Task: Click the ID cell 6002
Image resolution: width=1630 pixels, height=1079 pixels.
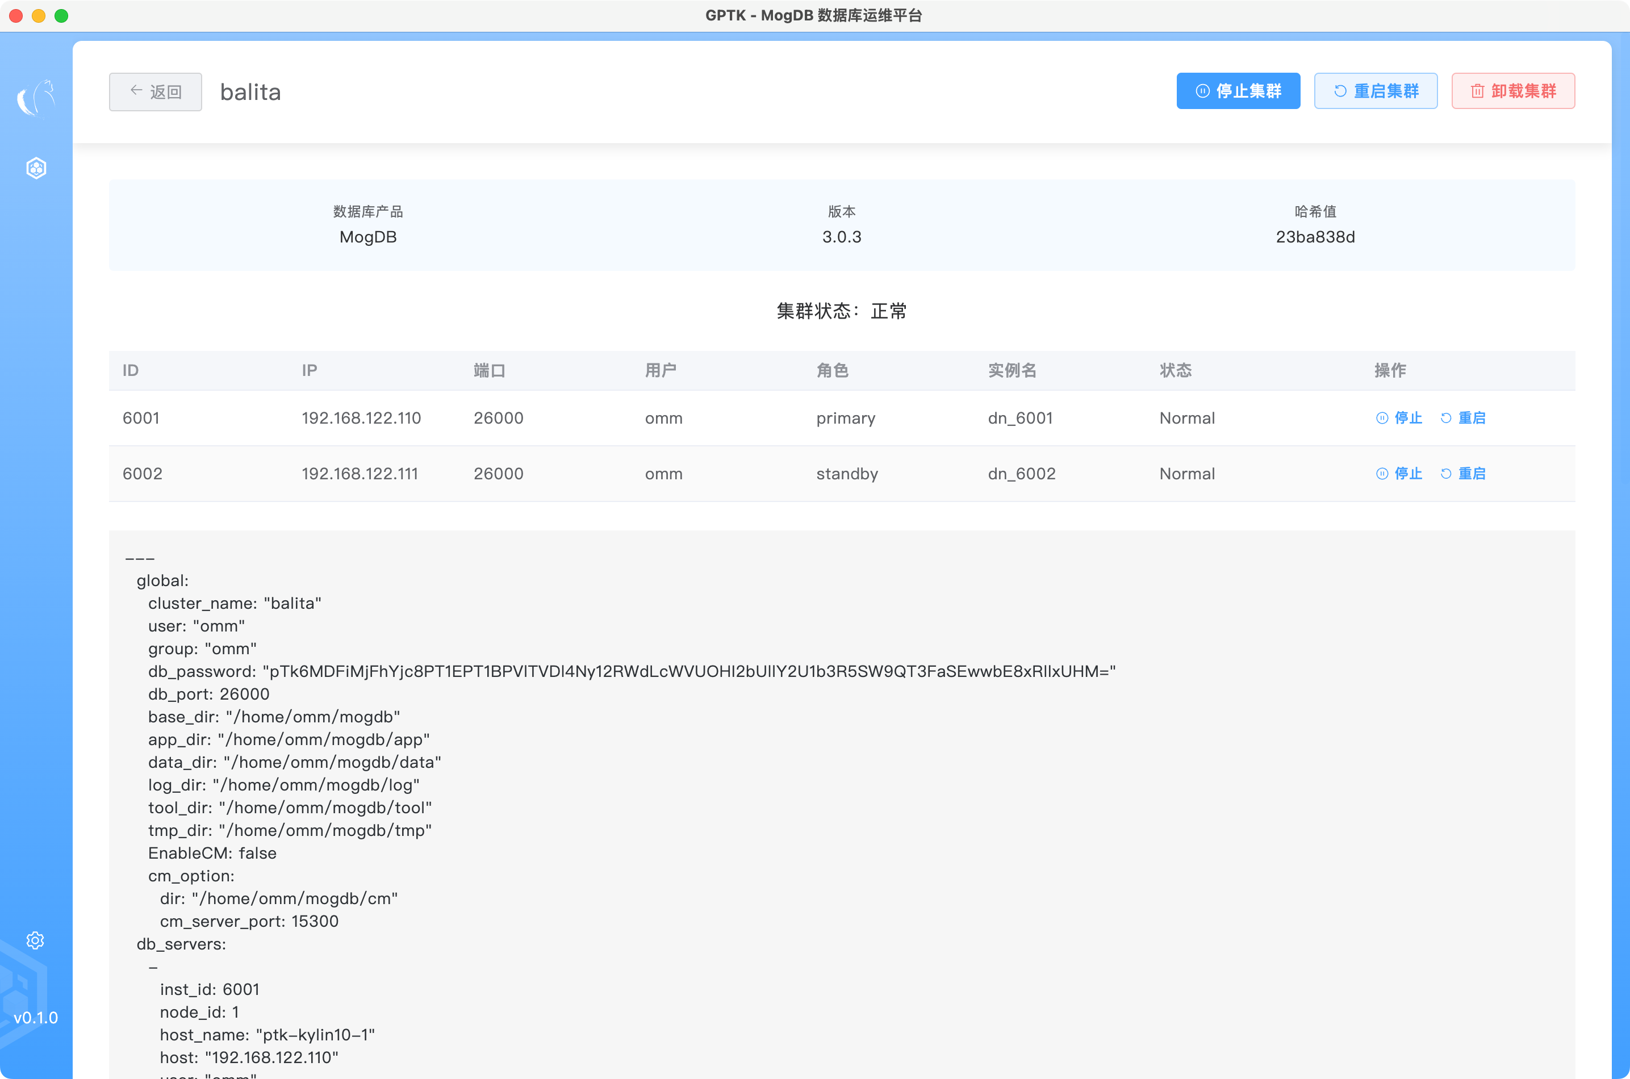Action: [x=143, y=474]
